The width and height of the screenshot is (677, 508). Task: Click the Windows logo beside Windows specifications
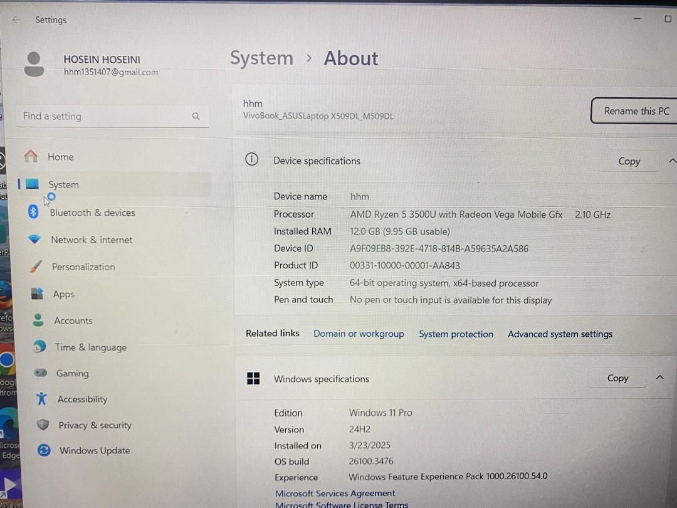click(253, 378)
